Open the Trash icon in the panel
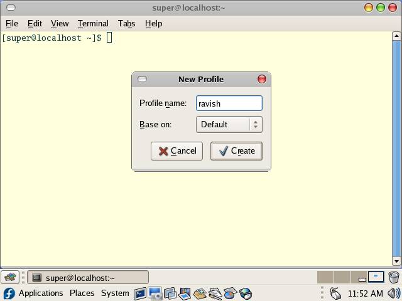 [394, 277]
